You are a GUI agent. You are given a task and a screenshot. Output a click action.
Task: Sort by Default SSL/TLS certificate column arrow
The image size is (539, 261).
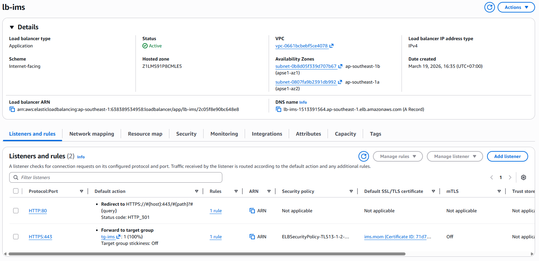pyautogui.click(x=433, y=191)
